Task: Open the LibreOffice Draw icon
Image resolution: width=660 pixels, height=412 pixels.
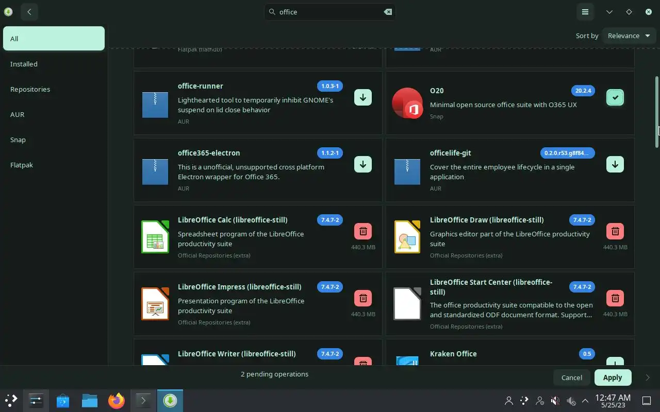Action: point(407,237)
